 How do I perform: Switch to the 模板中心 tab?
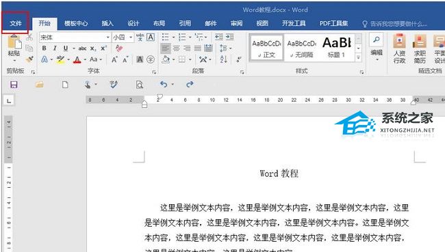pyautogui.click(x=76, y=23)
